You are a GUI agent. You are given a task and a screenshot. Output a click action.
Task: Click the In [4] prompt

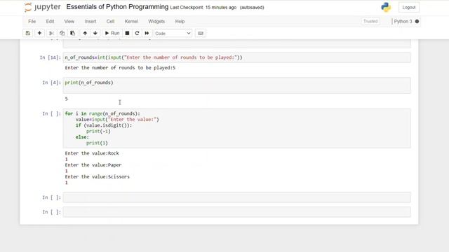point(51,83)
